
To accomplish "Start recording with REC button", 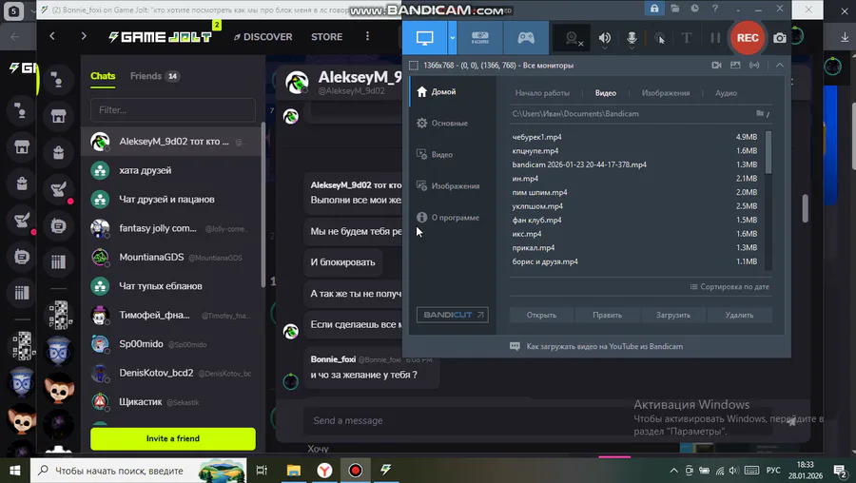I will point(748,38).
